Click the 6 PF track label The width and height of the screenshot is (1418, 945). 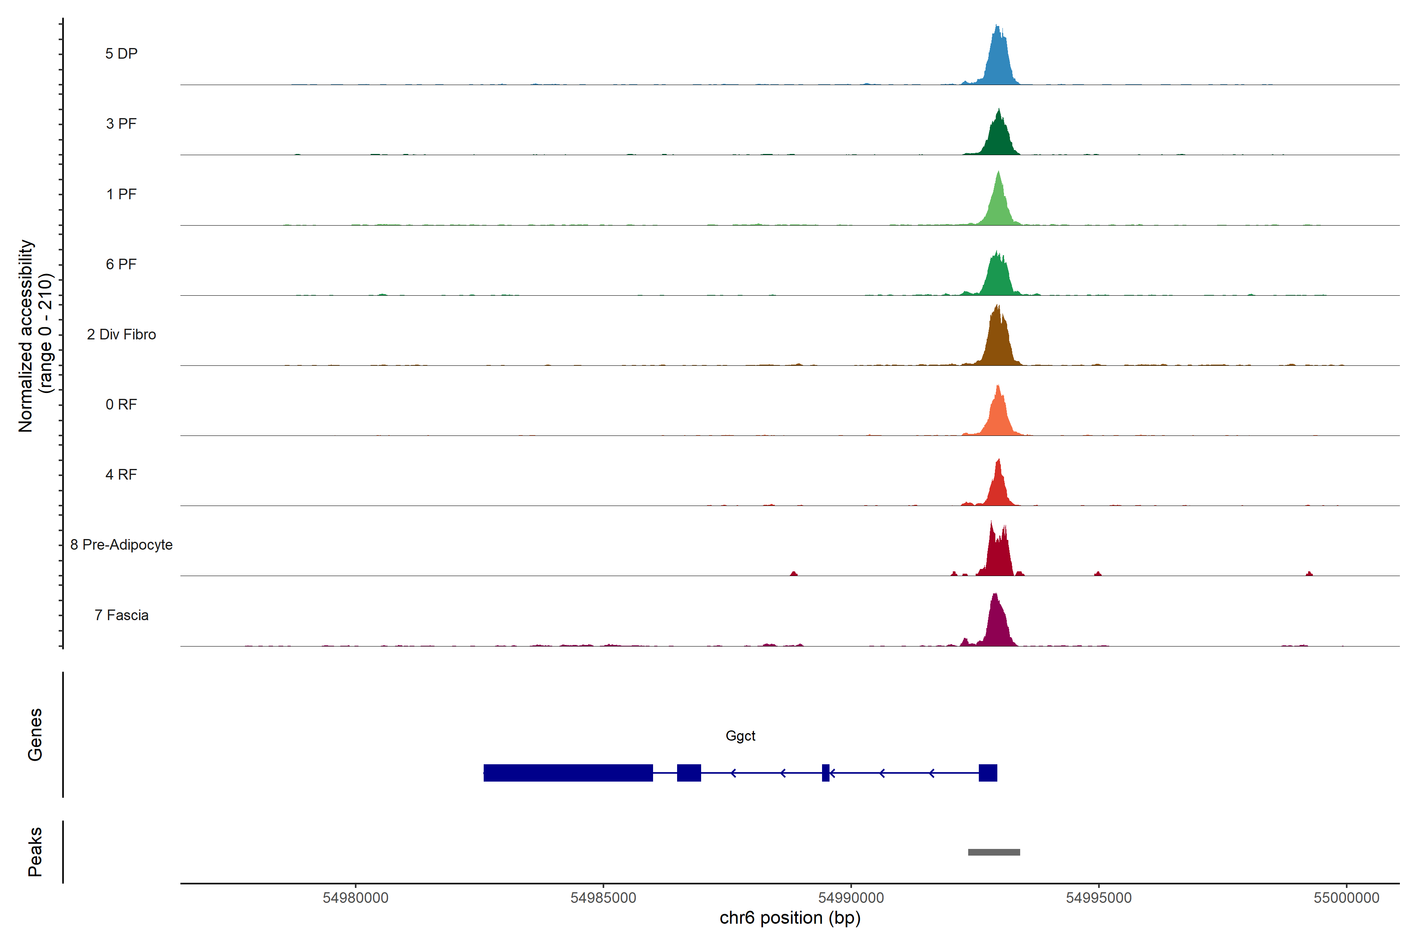(121, 264)
